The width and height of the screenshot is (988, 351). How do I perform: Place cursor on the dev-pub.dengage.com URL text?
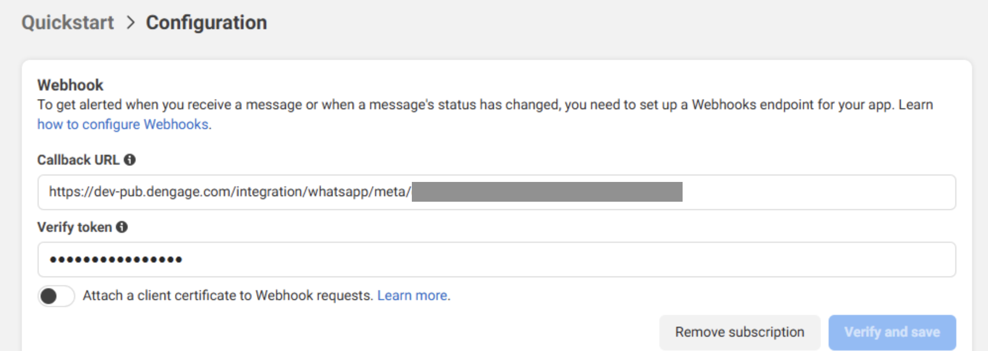point(230,192)
